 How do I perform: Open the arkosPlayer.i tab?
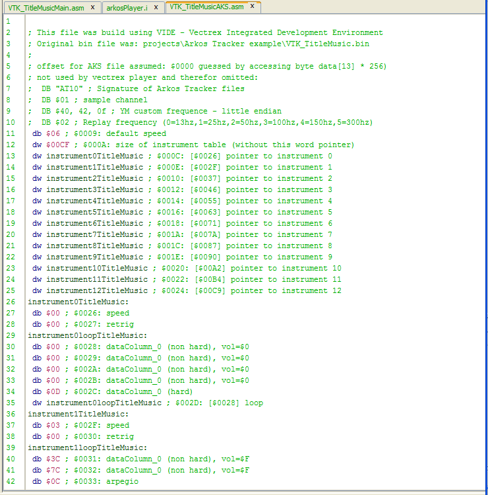[x=125, y=7]
